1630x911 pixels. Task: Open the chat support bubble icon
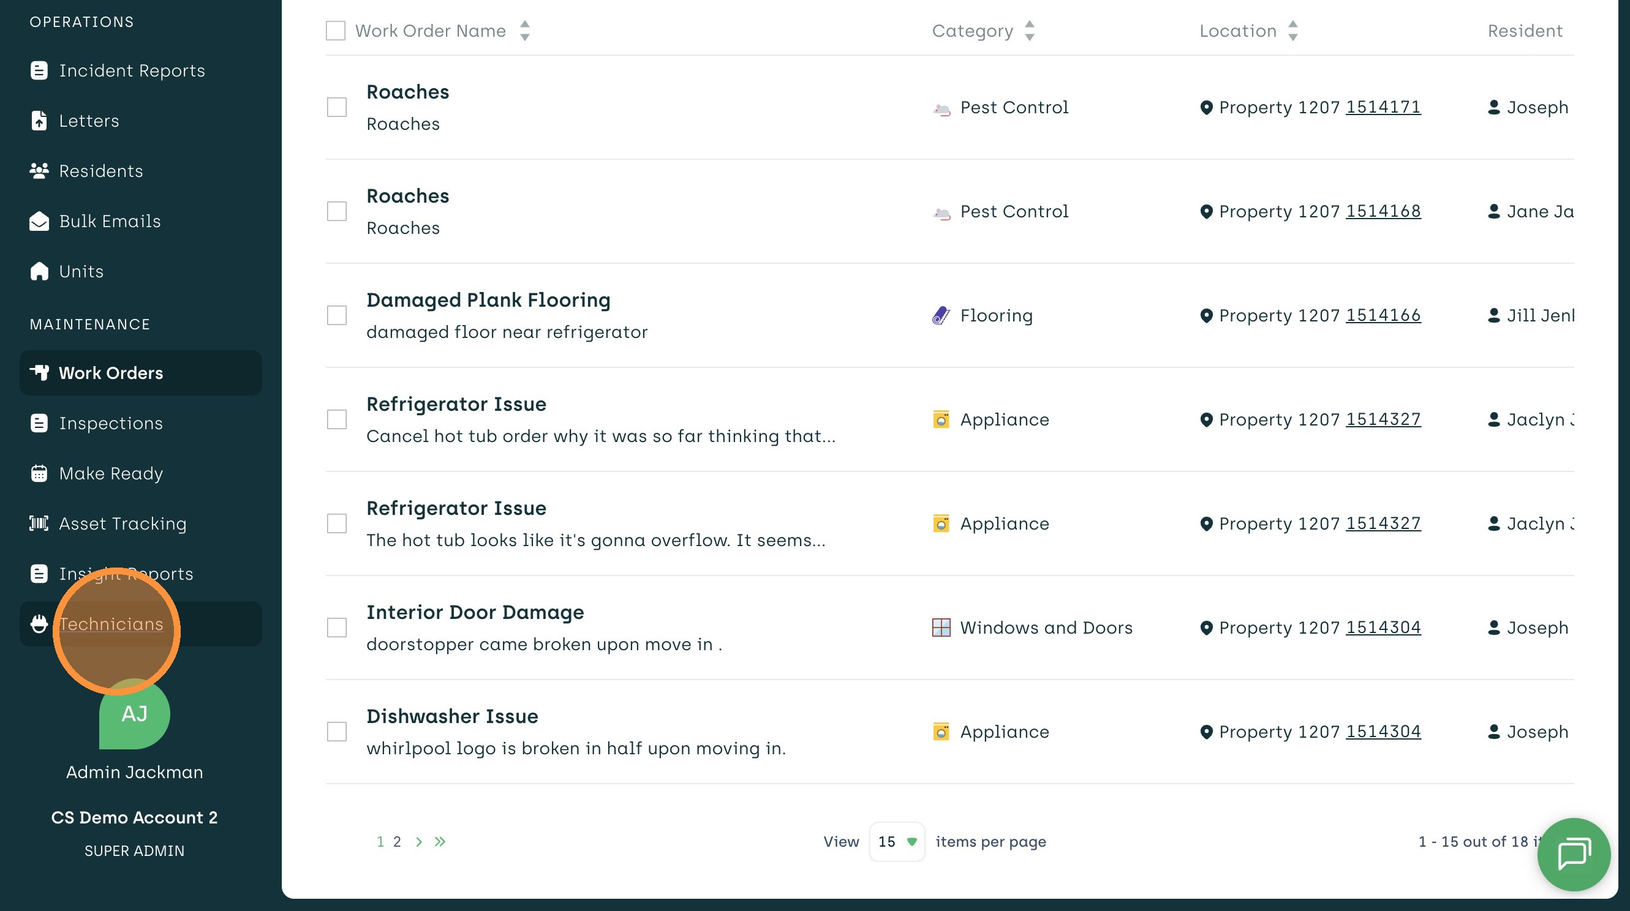tap(1573, 854)
